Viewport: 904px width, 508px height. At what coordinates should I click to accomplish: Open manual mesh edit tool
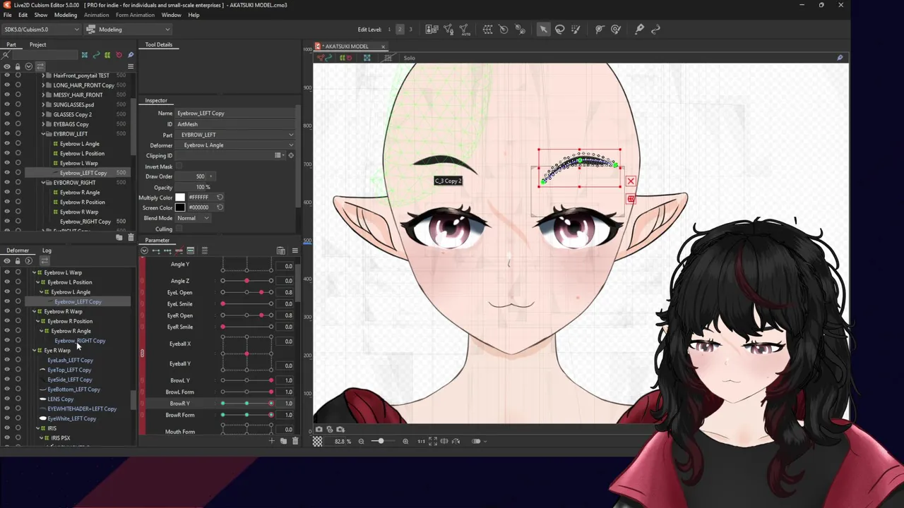pos(448,29)
